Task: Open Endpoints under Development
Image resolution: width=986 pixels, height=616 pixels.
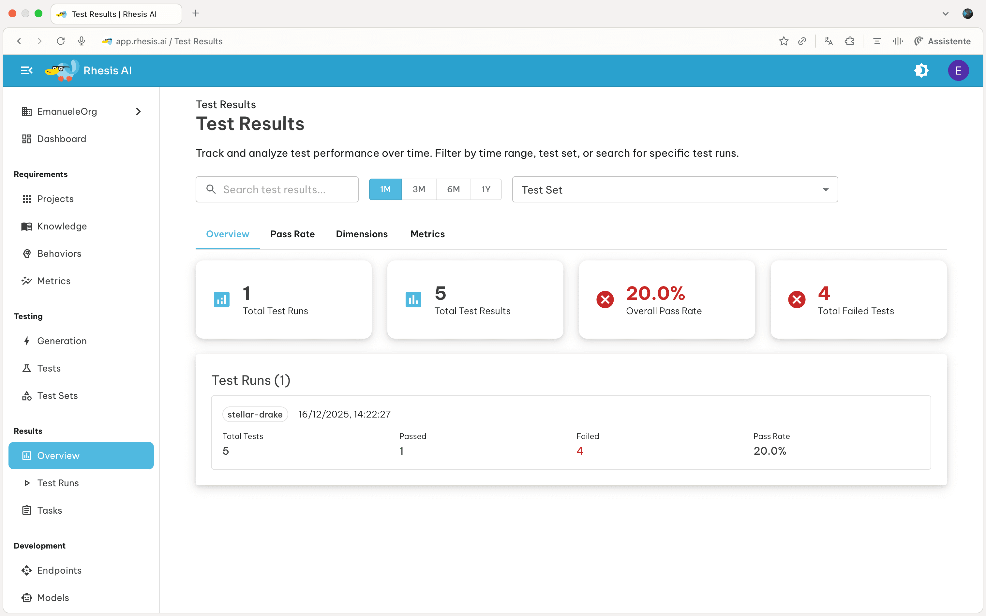Action: [x=59, y=570]
